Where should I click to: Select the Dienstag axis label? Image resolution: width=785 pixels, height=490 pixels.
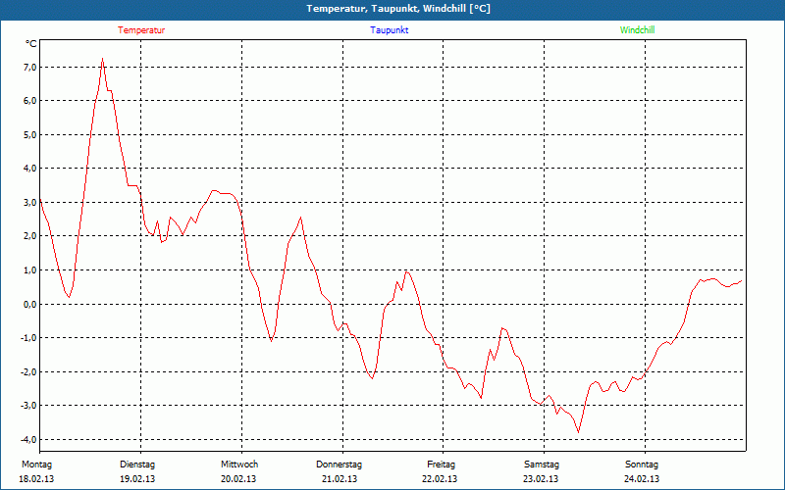(137, 465)
